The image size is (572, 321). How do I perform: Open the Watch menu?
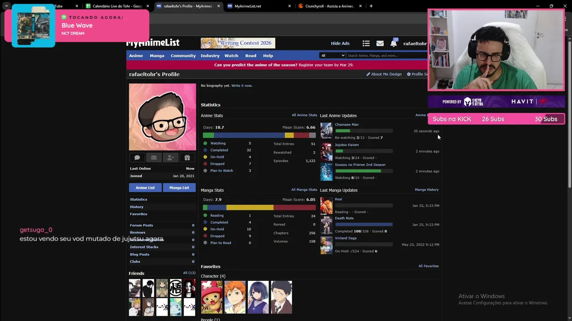pos(231,56)
